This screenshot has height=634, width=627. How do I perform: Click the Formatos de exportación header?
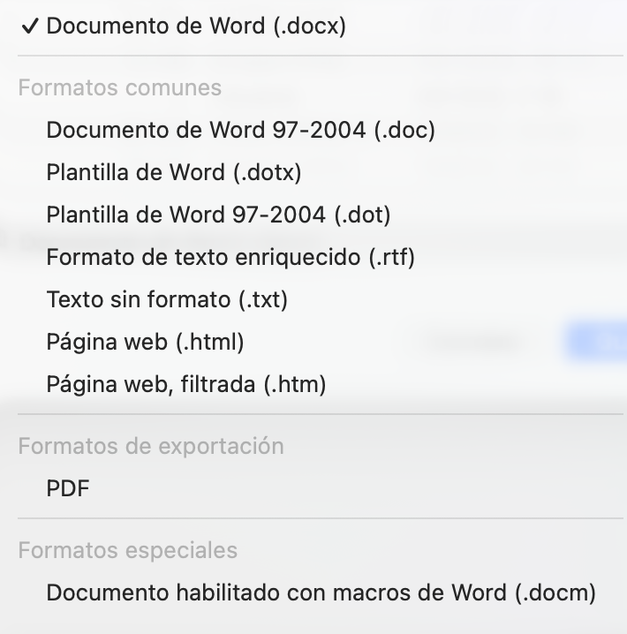click(x=151, y=447)
